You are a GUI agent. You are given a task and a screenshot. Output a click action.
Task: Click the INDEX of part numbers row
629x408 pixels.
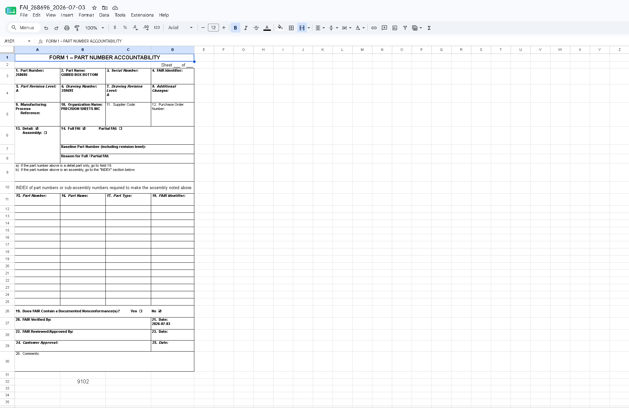[104, 187]
